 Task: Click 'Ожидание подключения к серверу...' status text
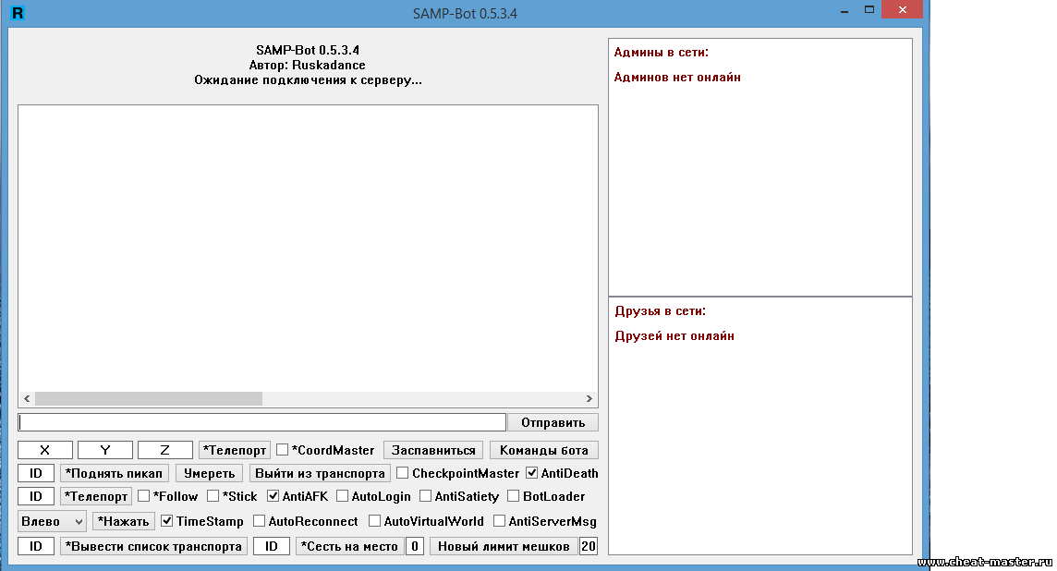coord(308,79)
